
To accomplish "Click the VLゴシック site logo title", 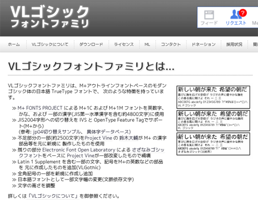I will click(49, 12).
